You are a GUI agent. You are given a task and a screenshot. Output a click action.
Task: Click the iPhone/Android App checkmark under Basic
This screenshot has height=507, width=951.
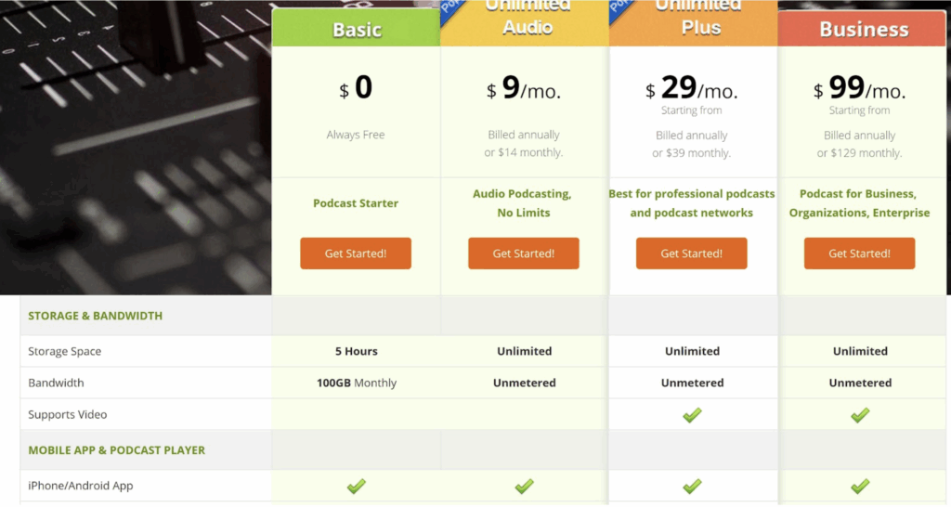click(356, 486)
